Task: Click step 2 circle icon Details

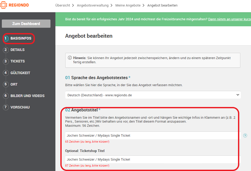Action: (6, 50)
